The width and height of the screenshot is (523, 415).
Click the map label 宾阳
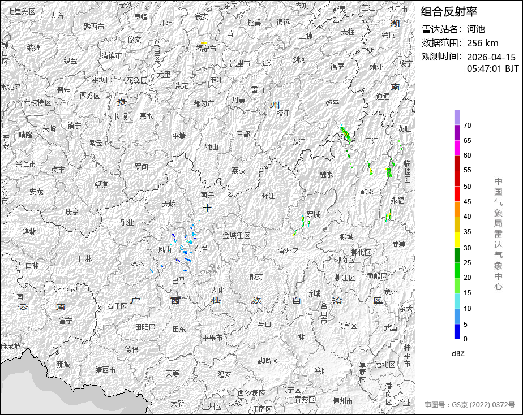click(322, 370)
